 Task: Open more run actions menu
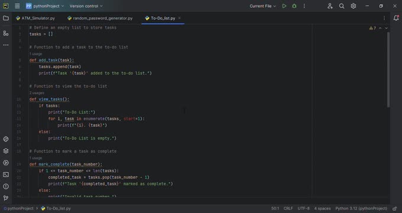coord(304,6)
